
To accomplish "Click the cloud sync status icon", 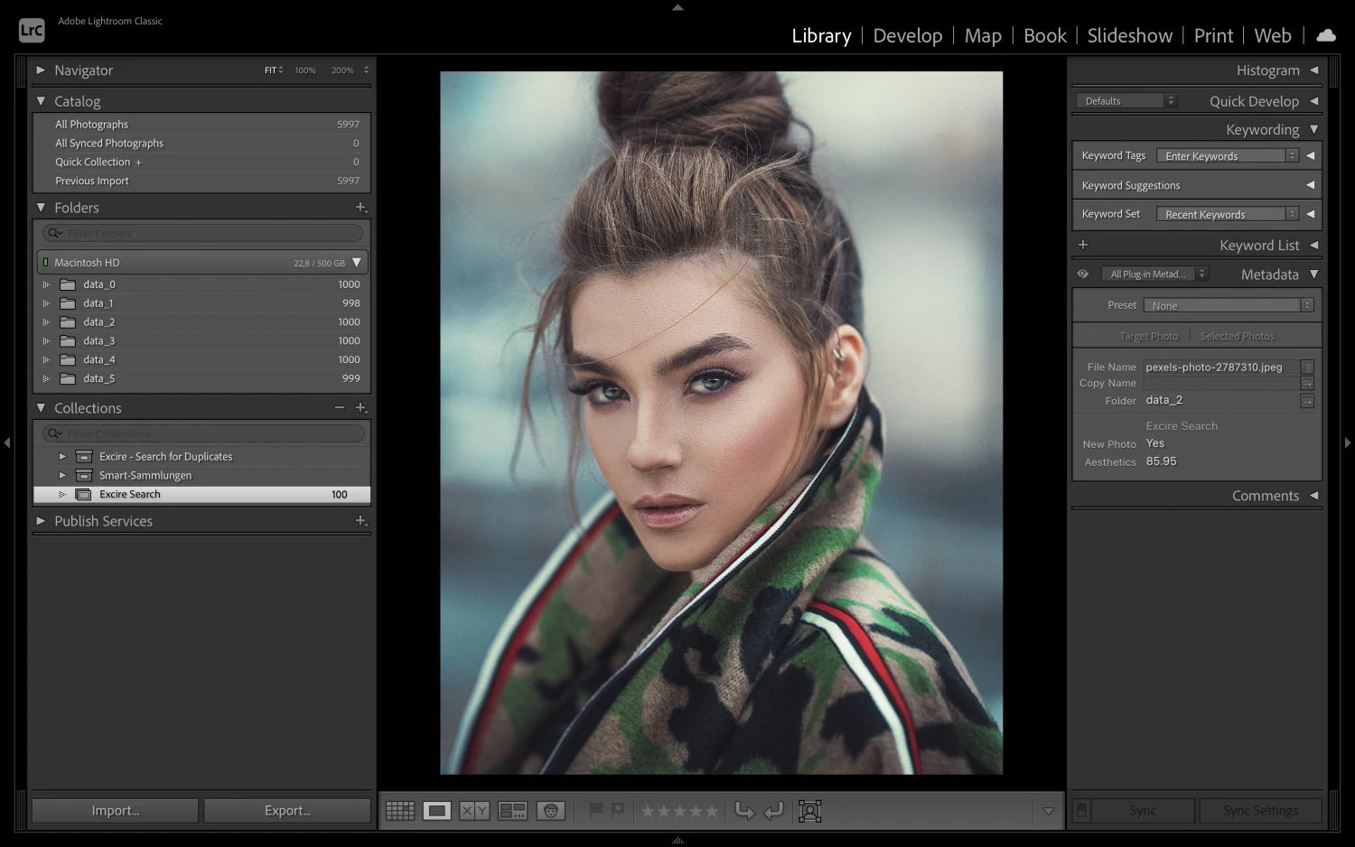I will 1325,35.
